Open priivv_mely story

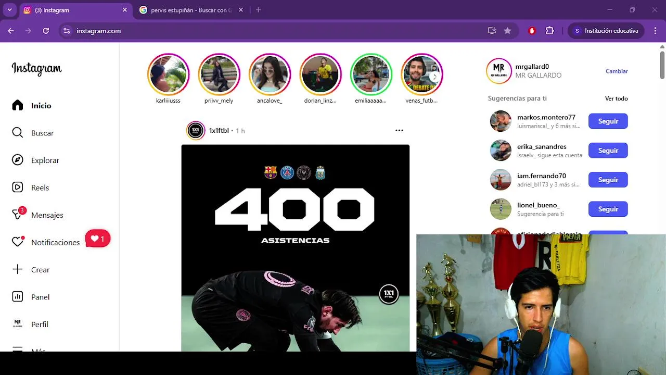219,74
